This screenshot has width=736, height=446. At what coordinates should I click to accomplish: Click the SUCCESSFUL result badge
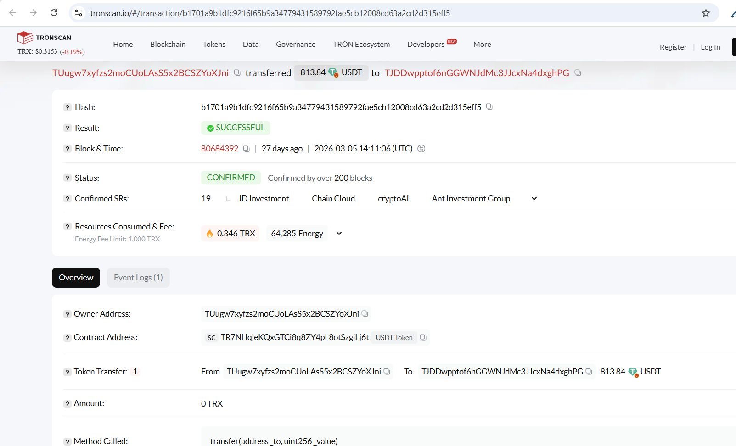[x=236, y=128]
